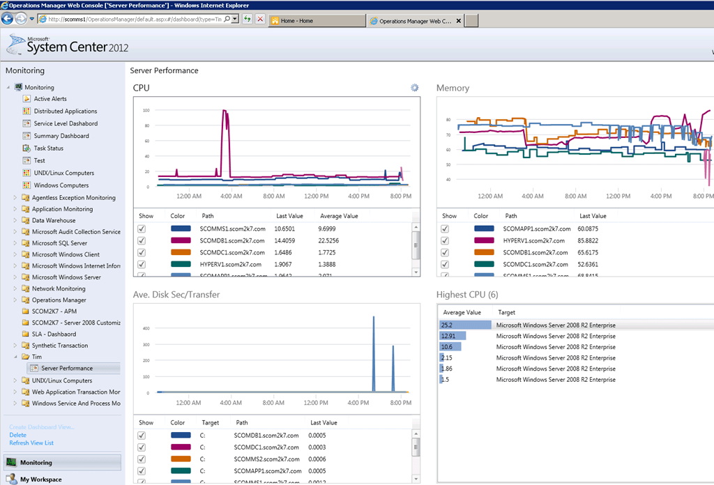
Task: Click the magenta swatch for SCOMDB1 CPU
Action: [181, 240]
